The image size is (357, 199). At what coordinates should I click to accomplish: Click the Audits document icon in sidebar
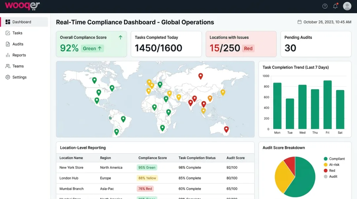pyautogui.click(x=8, y=44)
